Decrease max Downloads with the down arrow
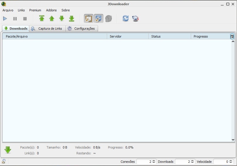Screen dimensions: 237x166 [x=193, y=163]
